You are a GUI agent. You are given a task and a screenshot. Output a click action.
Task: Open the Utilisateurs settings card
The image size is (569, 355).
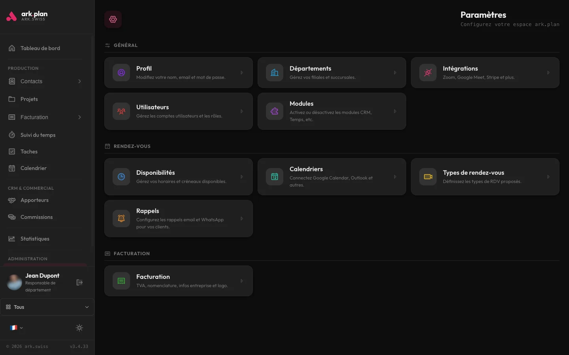[x=178, y=111]
